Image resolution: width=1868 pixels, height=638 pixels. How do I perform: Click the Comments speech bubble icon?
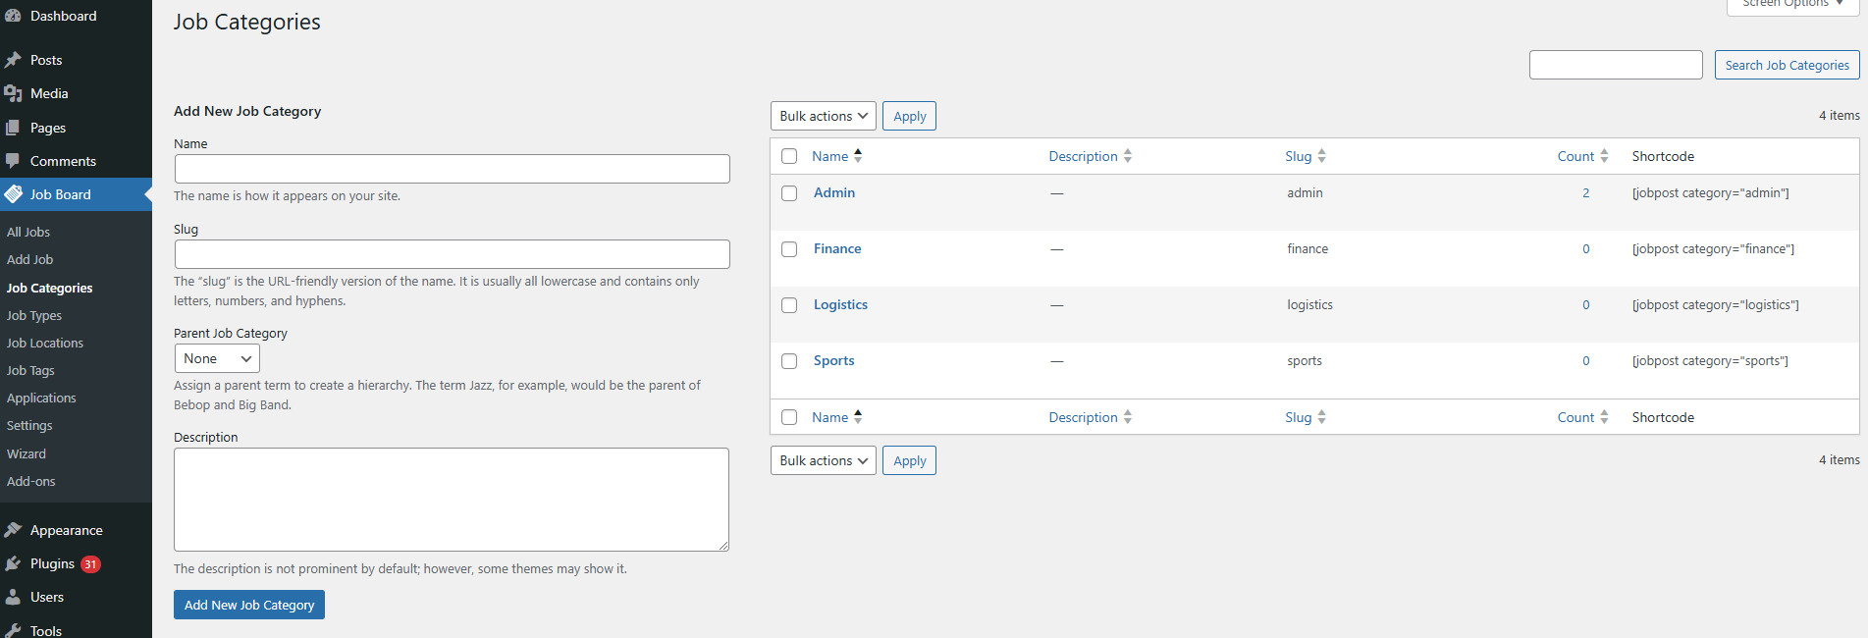coord(13,161)
